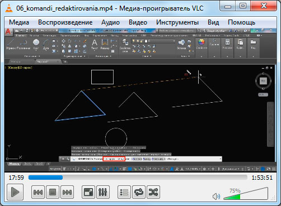281x206 pixels.
Task: Seek on the playback progress bar
Action: pos(138,178)
